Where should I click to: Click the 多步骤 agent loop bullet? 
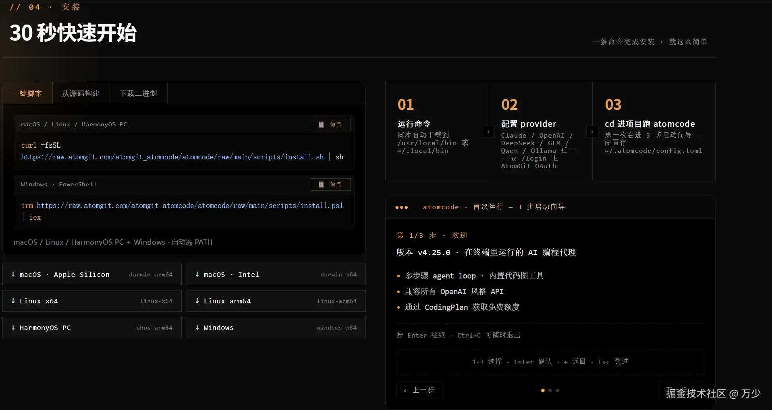tap(474, 276)
